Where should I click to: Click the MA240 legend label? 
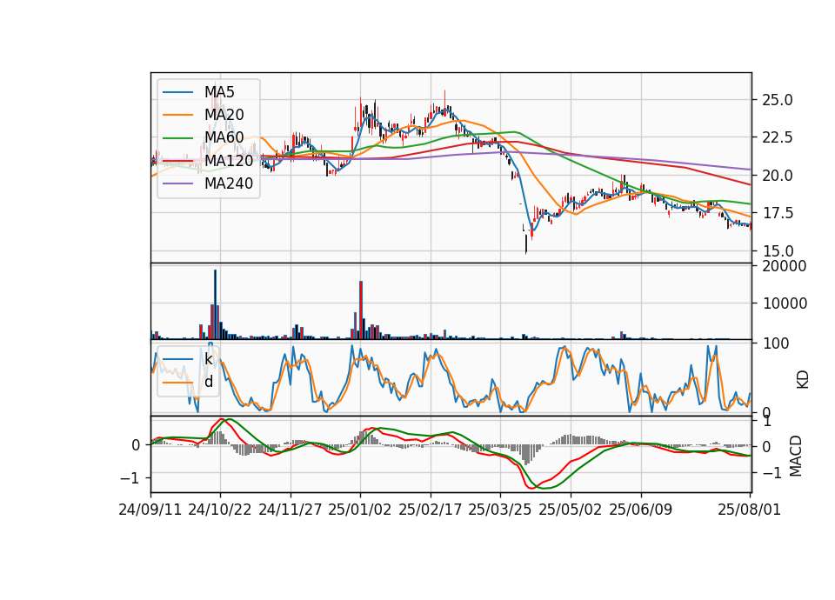click(229, 183)
